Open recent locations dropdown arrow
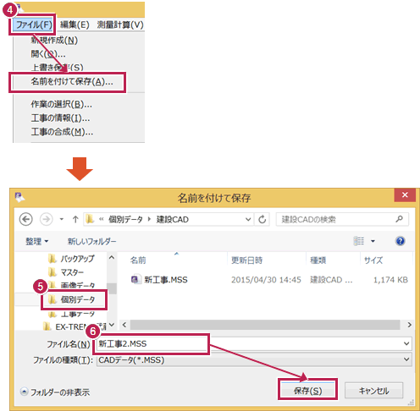The width and height of the screenshot is (420, 411). tap(62, 219)
